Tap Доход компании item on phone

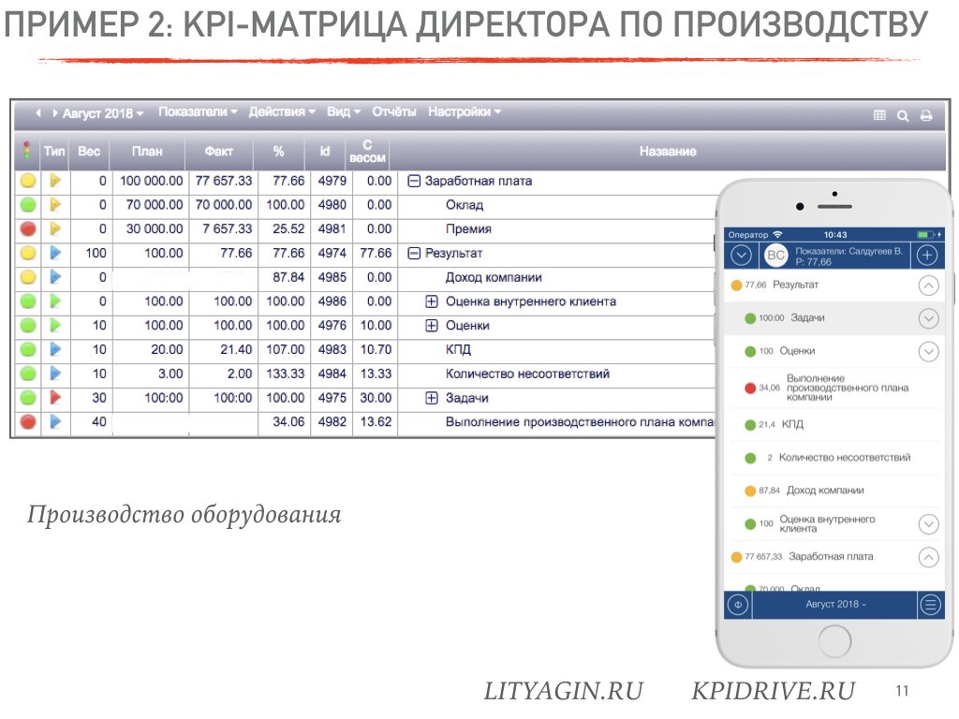coord(833,491)
